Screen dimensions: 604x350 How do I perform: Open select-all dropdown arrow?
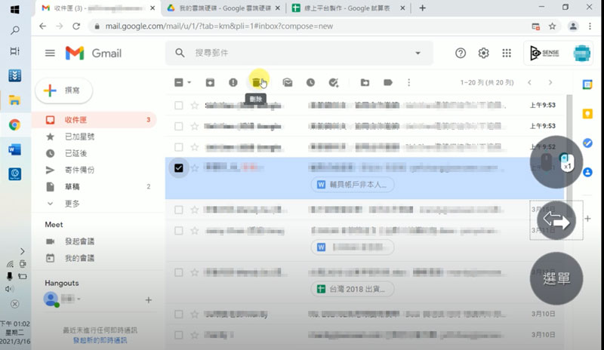(190, 82)
